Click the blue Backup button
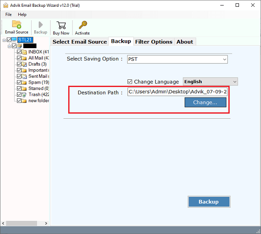The width and height of the screenshot is (261, 234). tap(209, 201)
